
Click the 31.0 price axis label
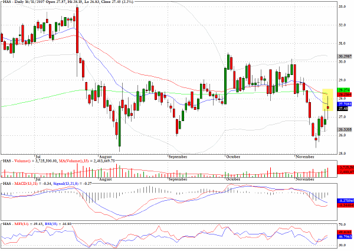pyautogui.click(x=342, y=43)
